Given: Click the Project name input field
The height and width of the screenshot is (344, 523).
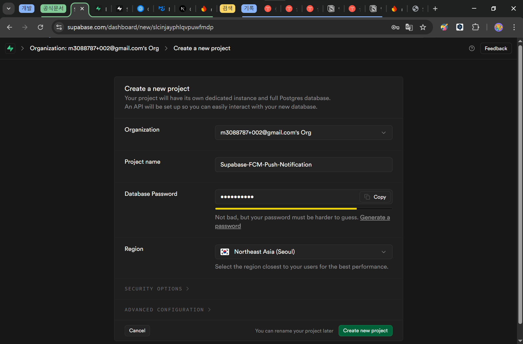Looking at the screenshot, I should [x=304, y=165].
